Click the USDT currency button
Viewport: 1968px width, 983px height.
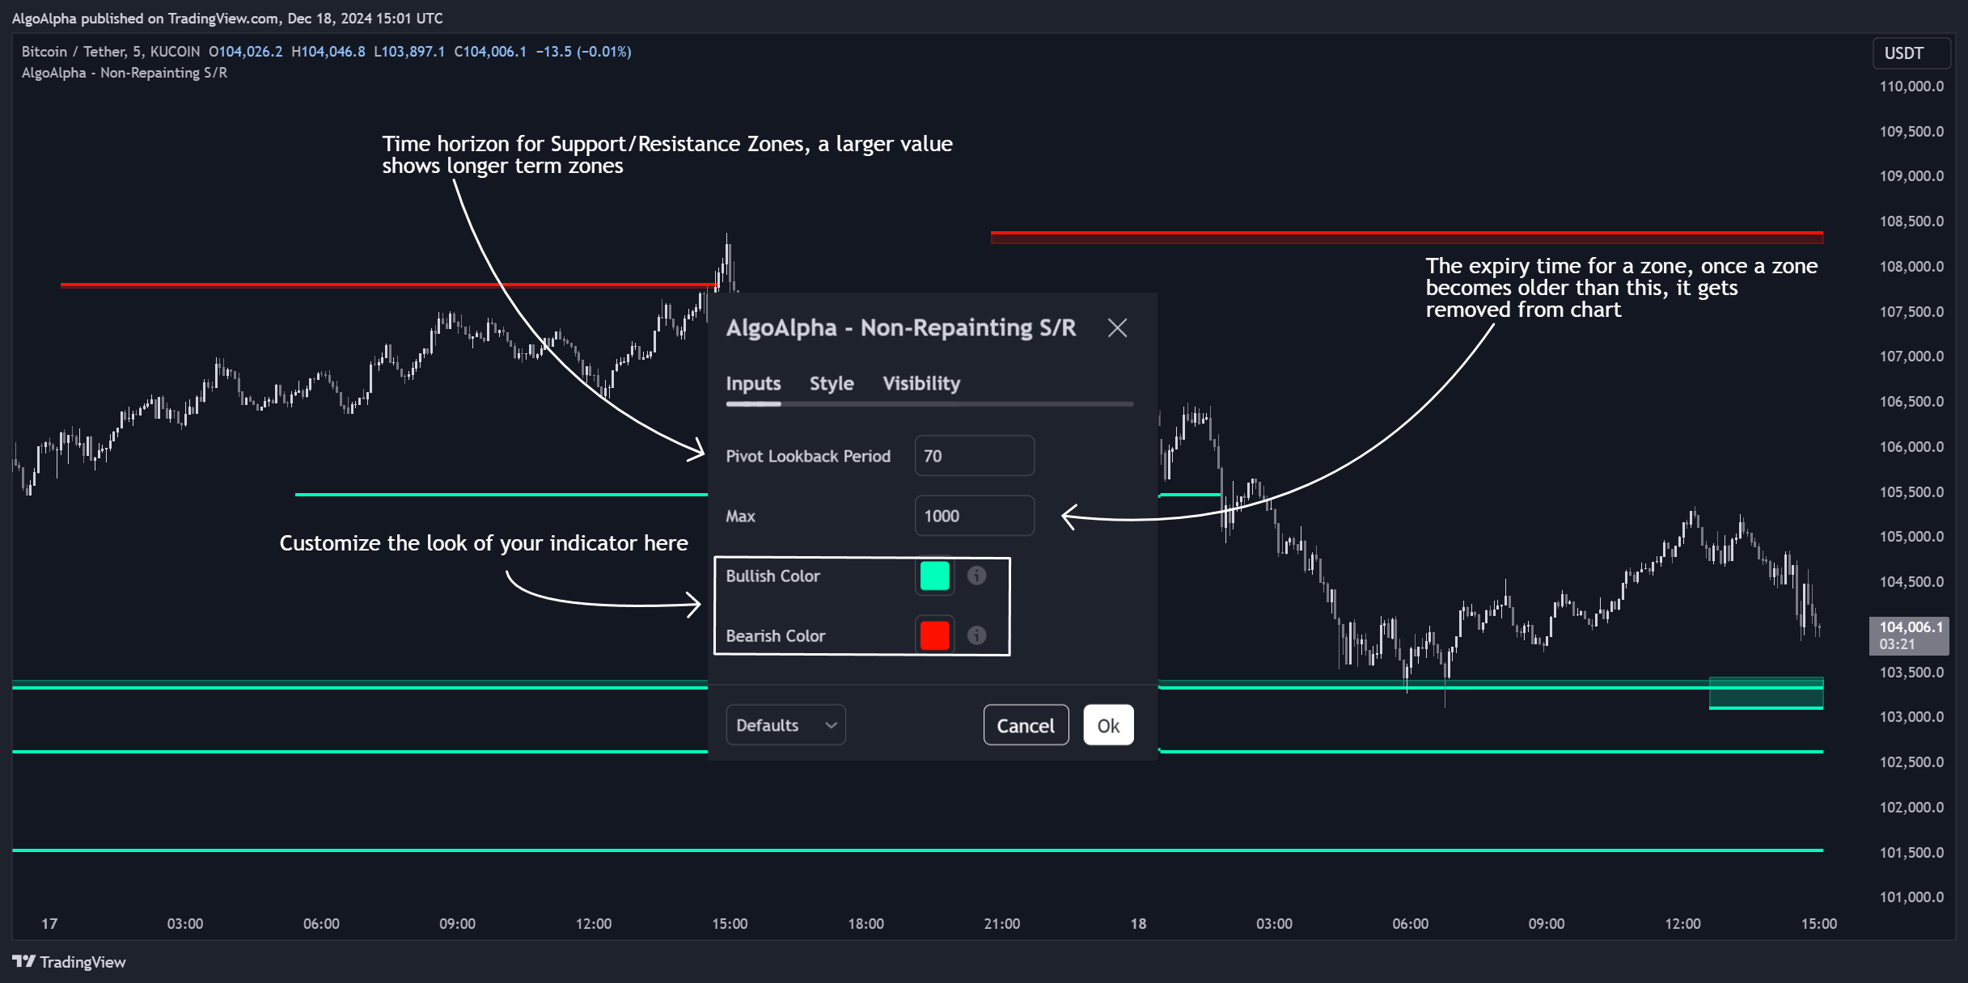coord(1911,53)
